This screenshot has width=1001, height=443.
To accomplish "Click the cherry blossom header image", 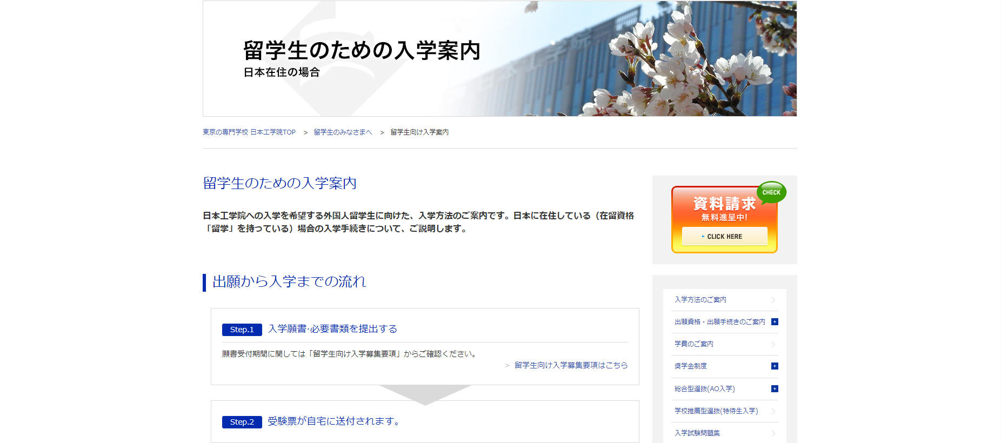I will click(676, 59).
